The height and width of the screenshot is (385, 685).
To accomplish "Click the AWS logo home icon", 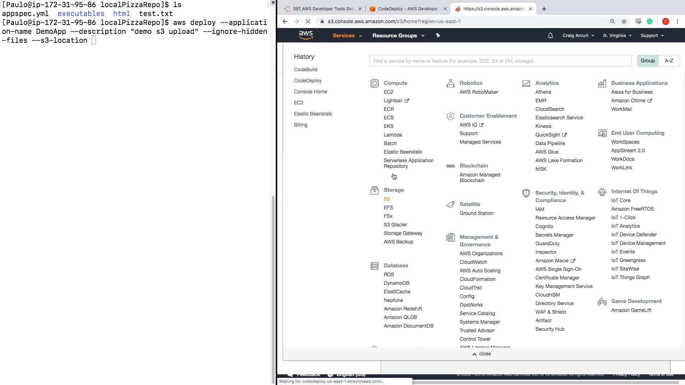I will click(x=306, y=35).
